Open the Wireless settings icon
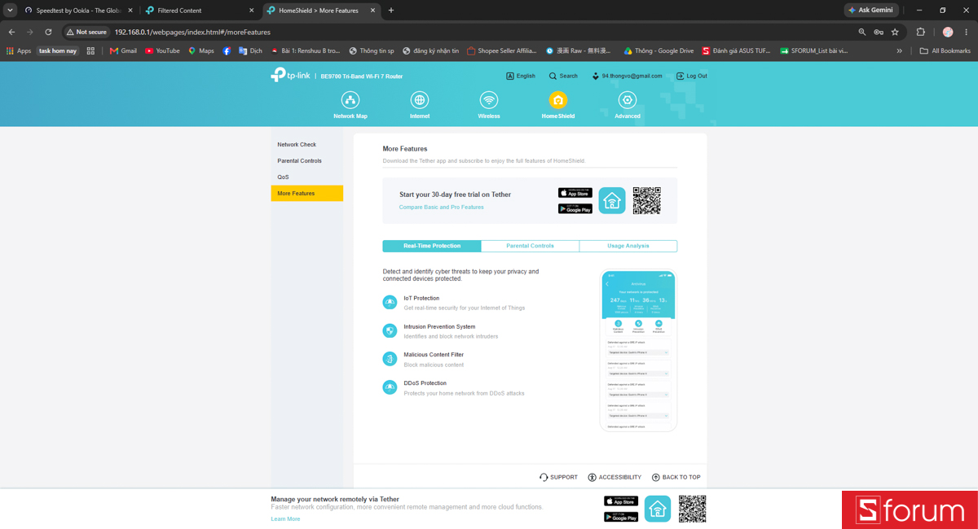The width and height of the screenshot is (978, 529). click(x=489, y=100)
